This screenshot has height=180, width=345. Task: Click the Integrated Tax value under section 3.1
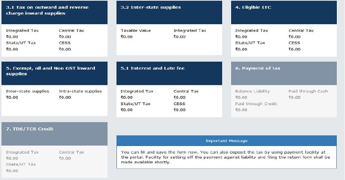pyautogui.click(x=12, y=37)
